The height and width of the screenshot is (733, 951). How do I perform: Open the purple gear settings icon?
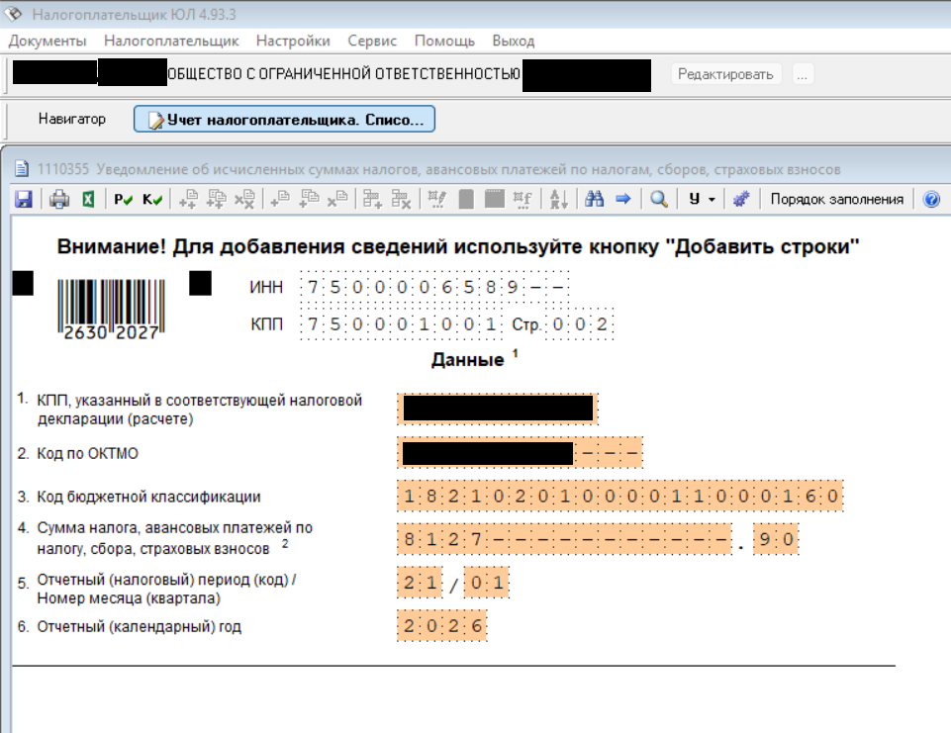click(741, 199)
